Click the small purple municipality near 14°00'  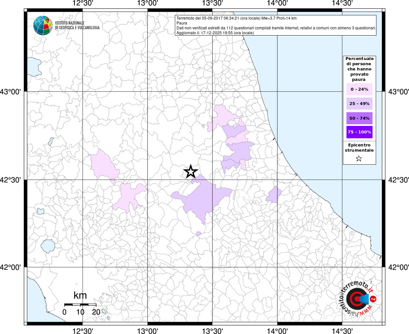[274, 195]
